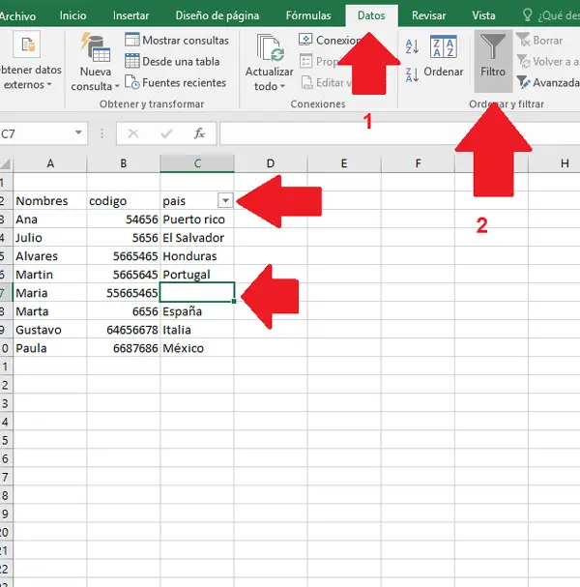Image resolution: width=580 pixels, height=587 pixels.
Task: Click the insert function fx icon
Action: pyautogui.click(x=199, y=133)
